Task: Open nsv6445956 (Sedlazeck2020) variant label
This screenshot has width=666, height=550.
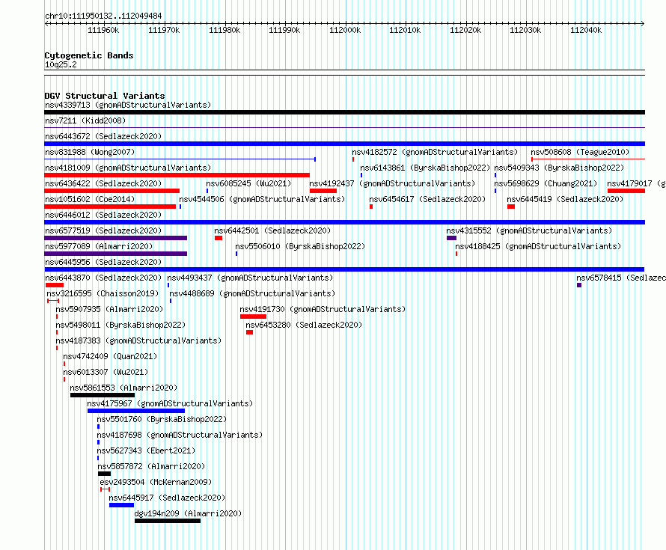Action: coord(103,262)
